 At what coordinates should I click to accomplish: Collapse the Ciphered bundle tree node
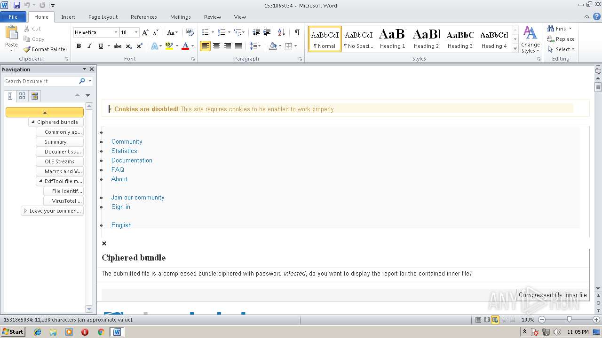[33, 122]
